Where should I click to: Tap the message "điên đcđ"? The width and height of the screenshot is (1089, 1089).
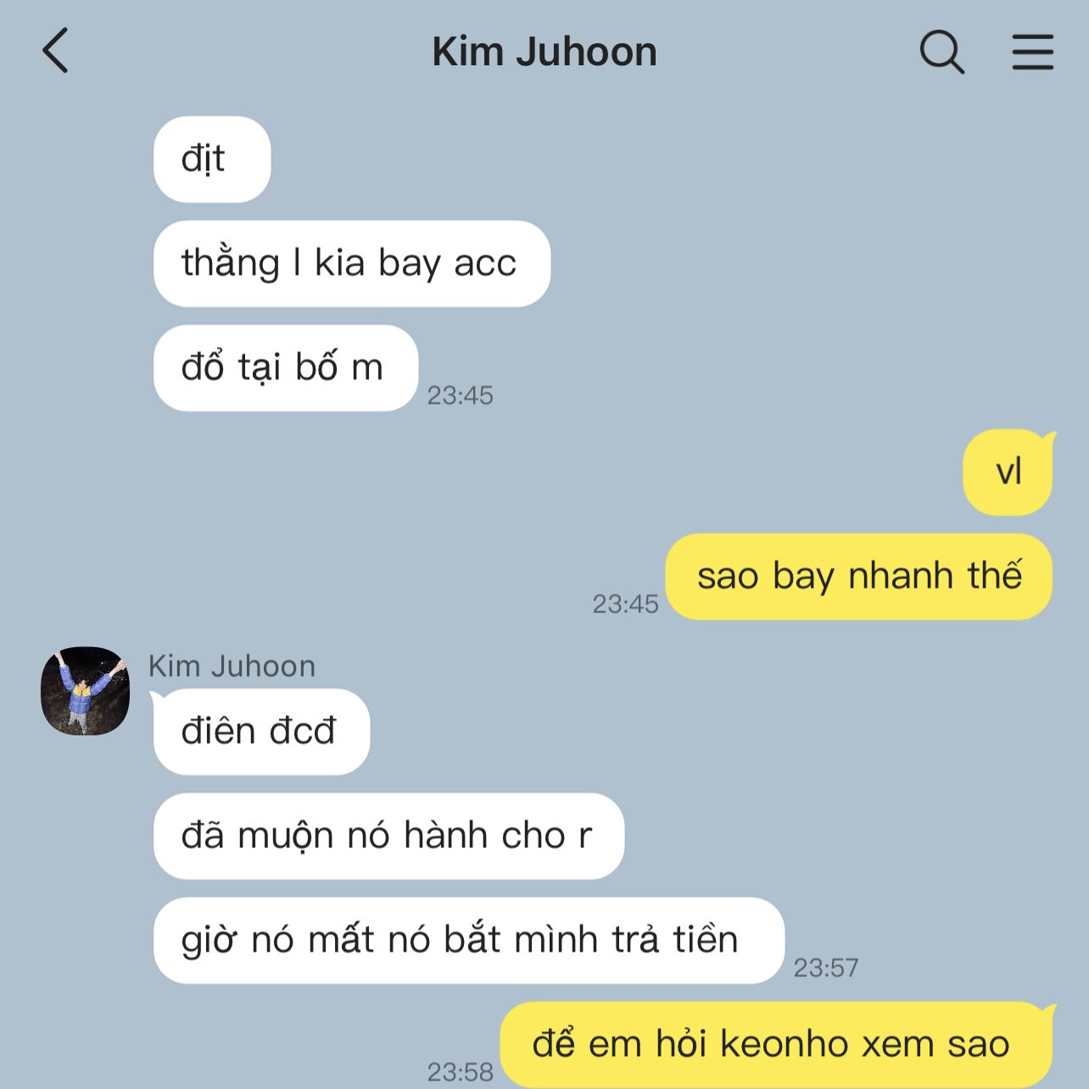[x=261, y=732]
